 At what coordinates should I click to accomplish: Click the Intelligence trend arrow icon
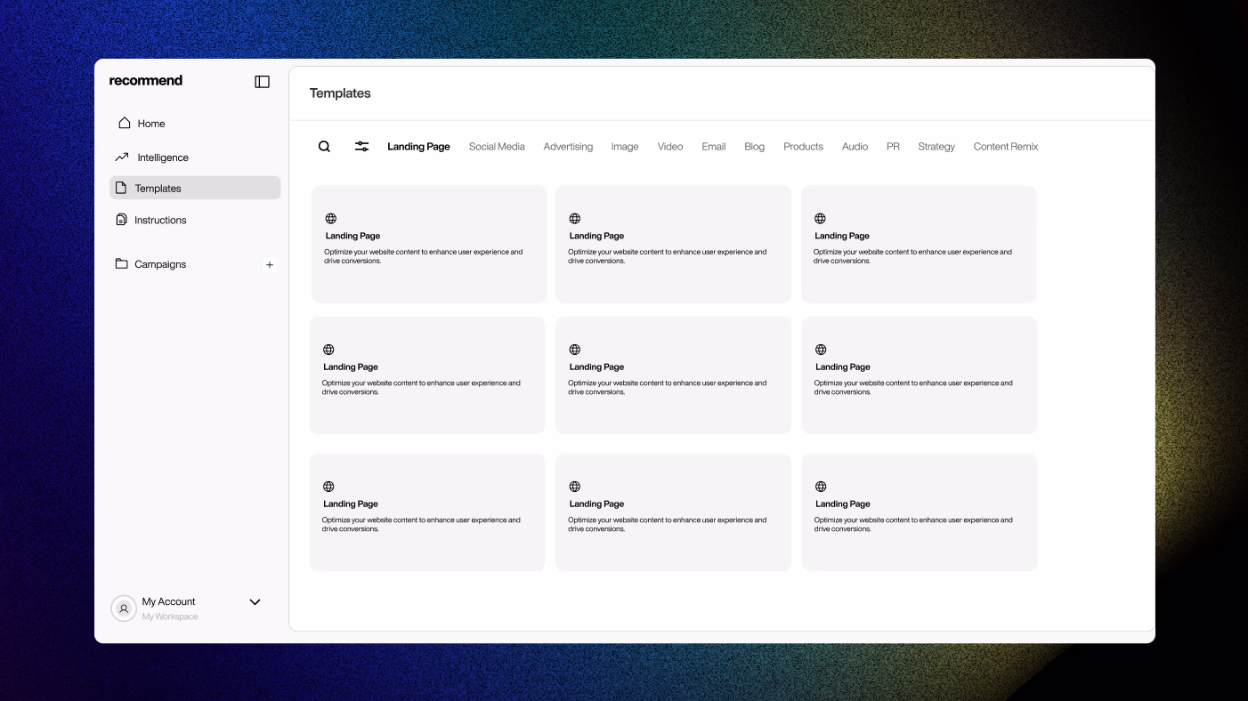122,157
